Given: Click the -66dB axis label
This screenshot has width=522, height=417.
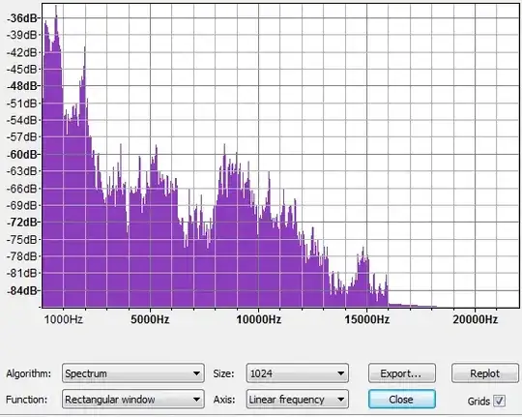Looking at the screenshot, I should pyautogui.click(x=21, y=189).
